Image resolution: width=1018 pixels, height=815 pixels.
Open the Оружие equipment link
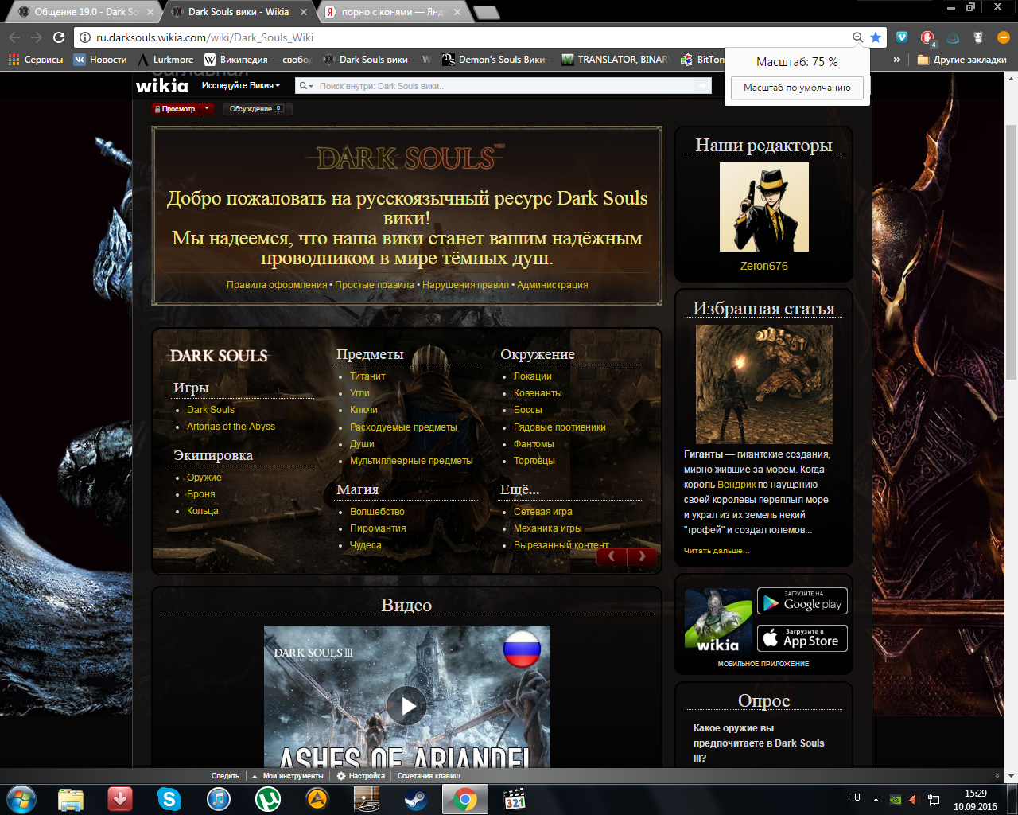tap(204, 478)
